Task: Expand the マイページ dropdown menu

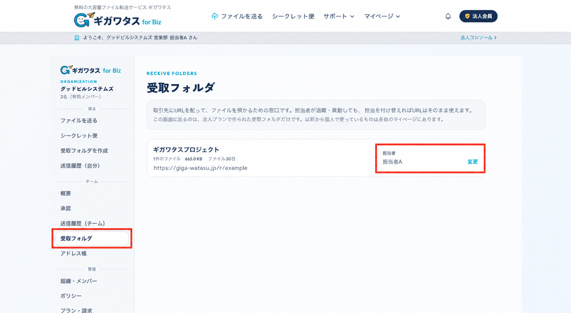Action: coord(382,16)
